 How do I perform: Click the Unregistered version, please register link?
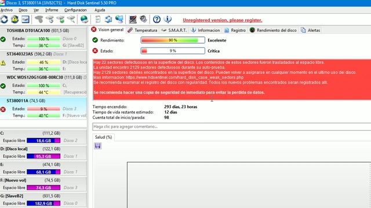[x=223, y=20]
